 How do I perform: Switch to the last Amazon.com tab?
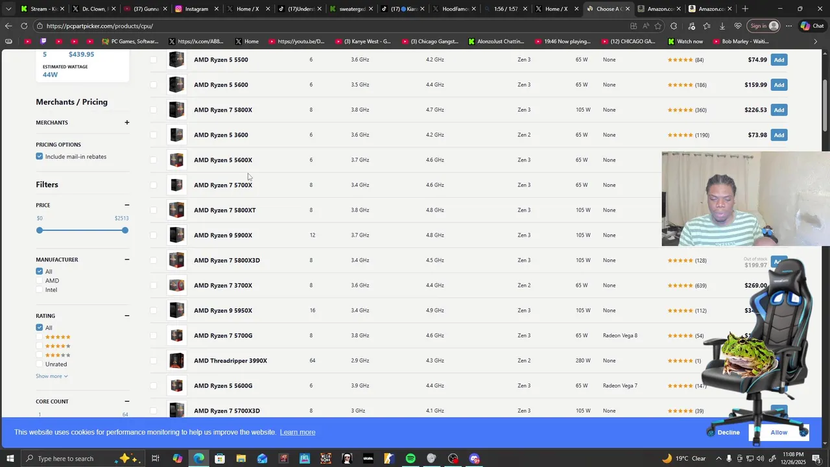(711, 8)
